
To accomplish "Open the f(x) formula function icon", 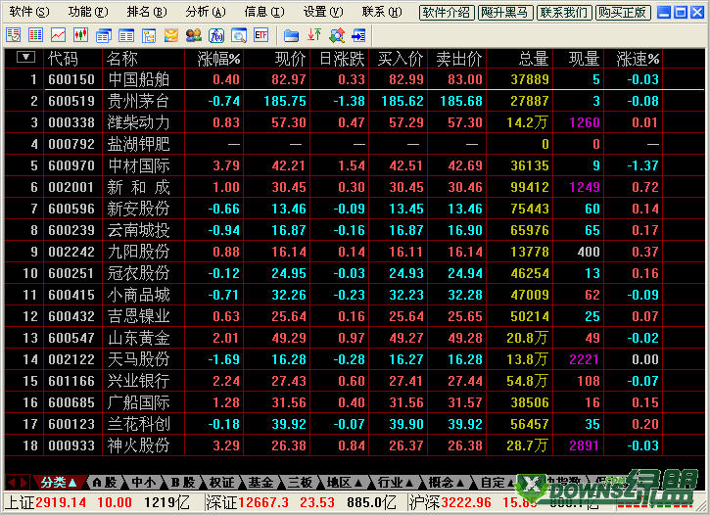I will coord(216,35).
